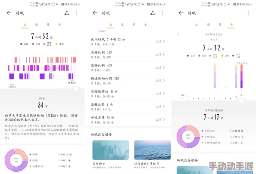Switch to the 年 tab on the score 84 screen
Screen dimensions: 256x174
pyautogui.click(x=59, y=25)
